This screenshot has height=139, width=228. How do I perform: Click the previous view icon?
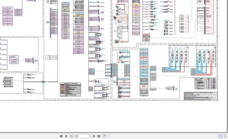tap(104, 136)
